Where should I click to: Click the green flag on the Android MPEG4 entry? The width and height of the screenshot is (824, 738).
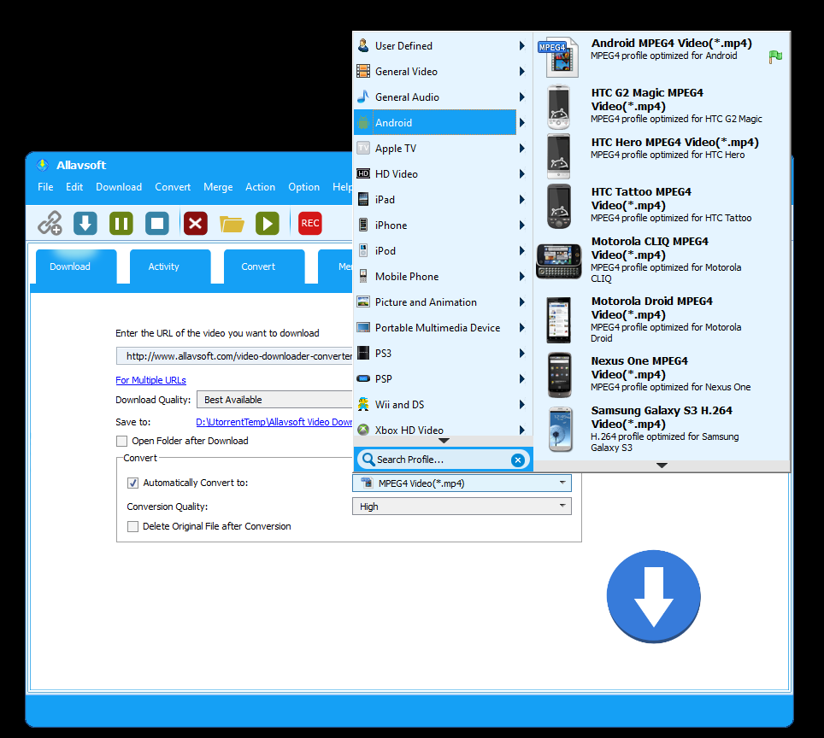click(x=775, y=56)
